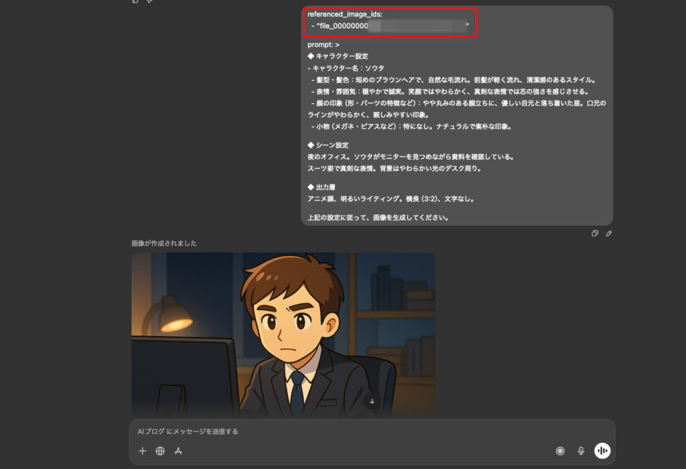Screen dimensions: 686x469
Task: Click the circular record icon in the composer
Action: pos(560,451)
